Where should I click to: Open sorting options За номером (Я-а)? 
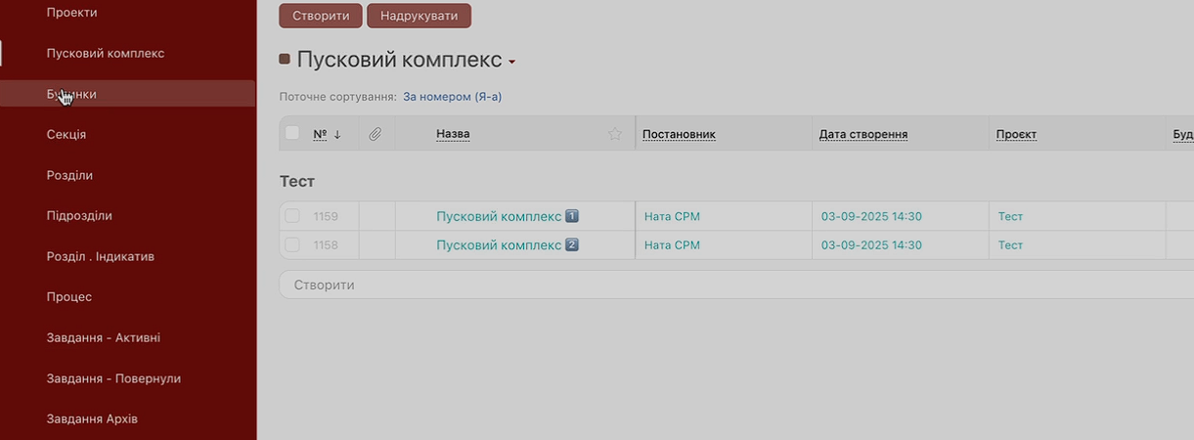click(452, 97)
